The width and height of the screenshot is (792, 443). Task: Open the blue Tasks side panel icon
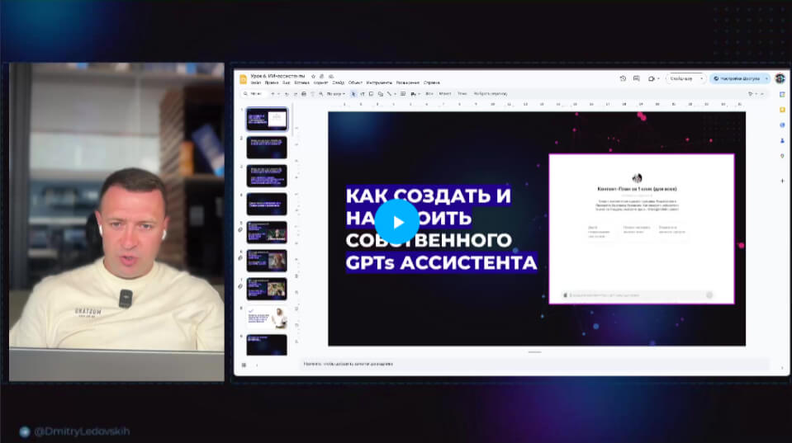[782, 125]
